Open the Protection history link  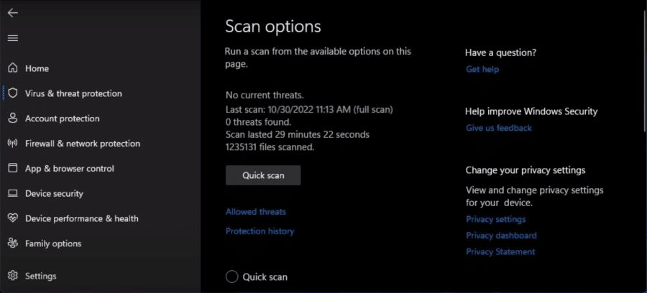coord(260,231)
